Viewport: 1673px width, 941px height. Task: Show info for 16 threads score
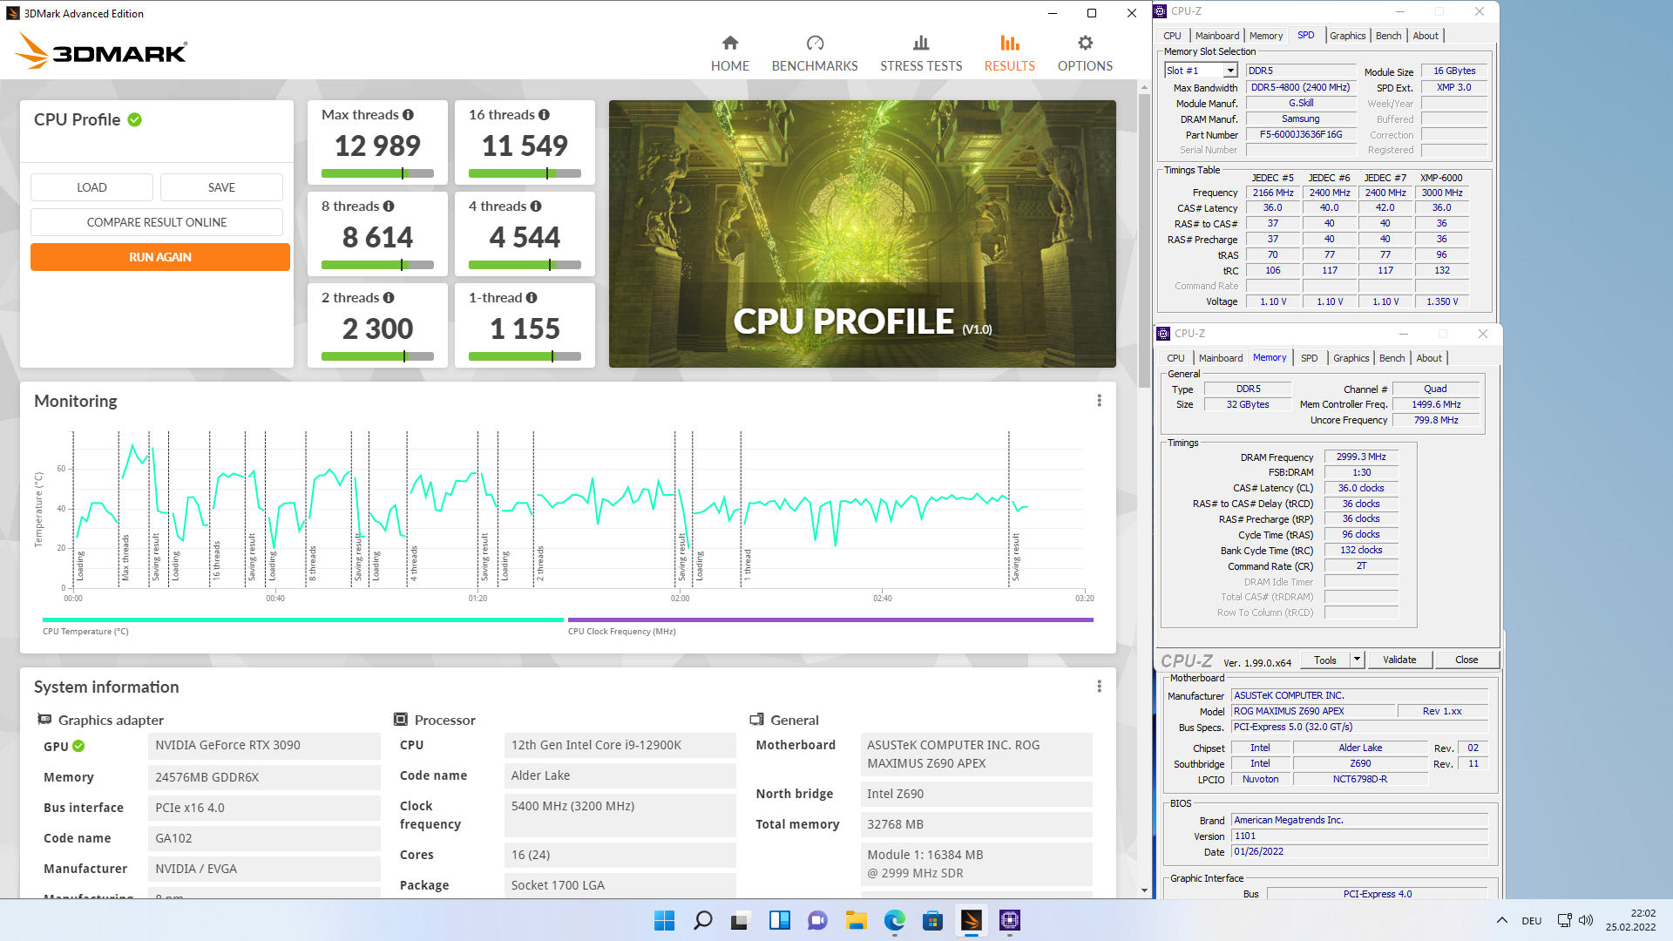[544, 115]
